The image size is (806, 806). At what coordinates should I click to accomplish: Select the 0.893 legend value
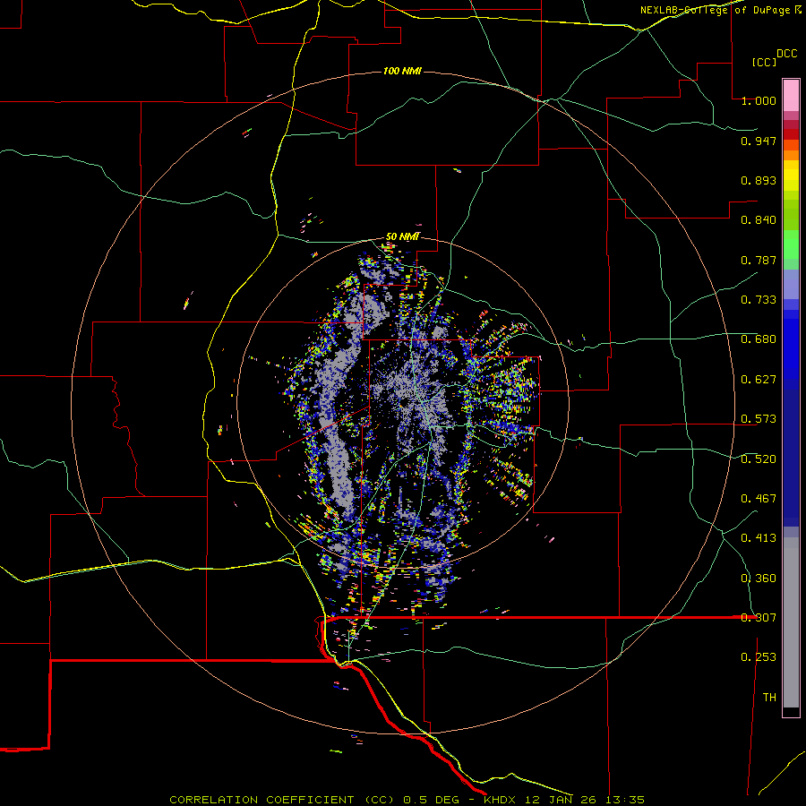point(759,180)
